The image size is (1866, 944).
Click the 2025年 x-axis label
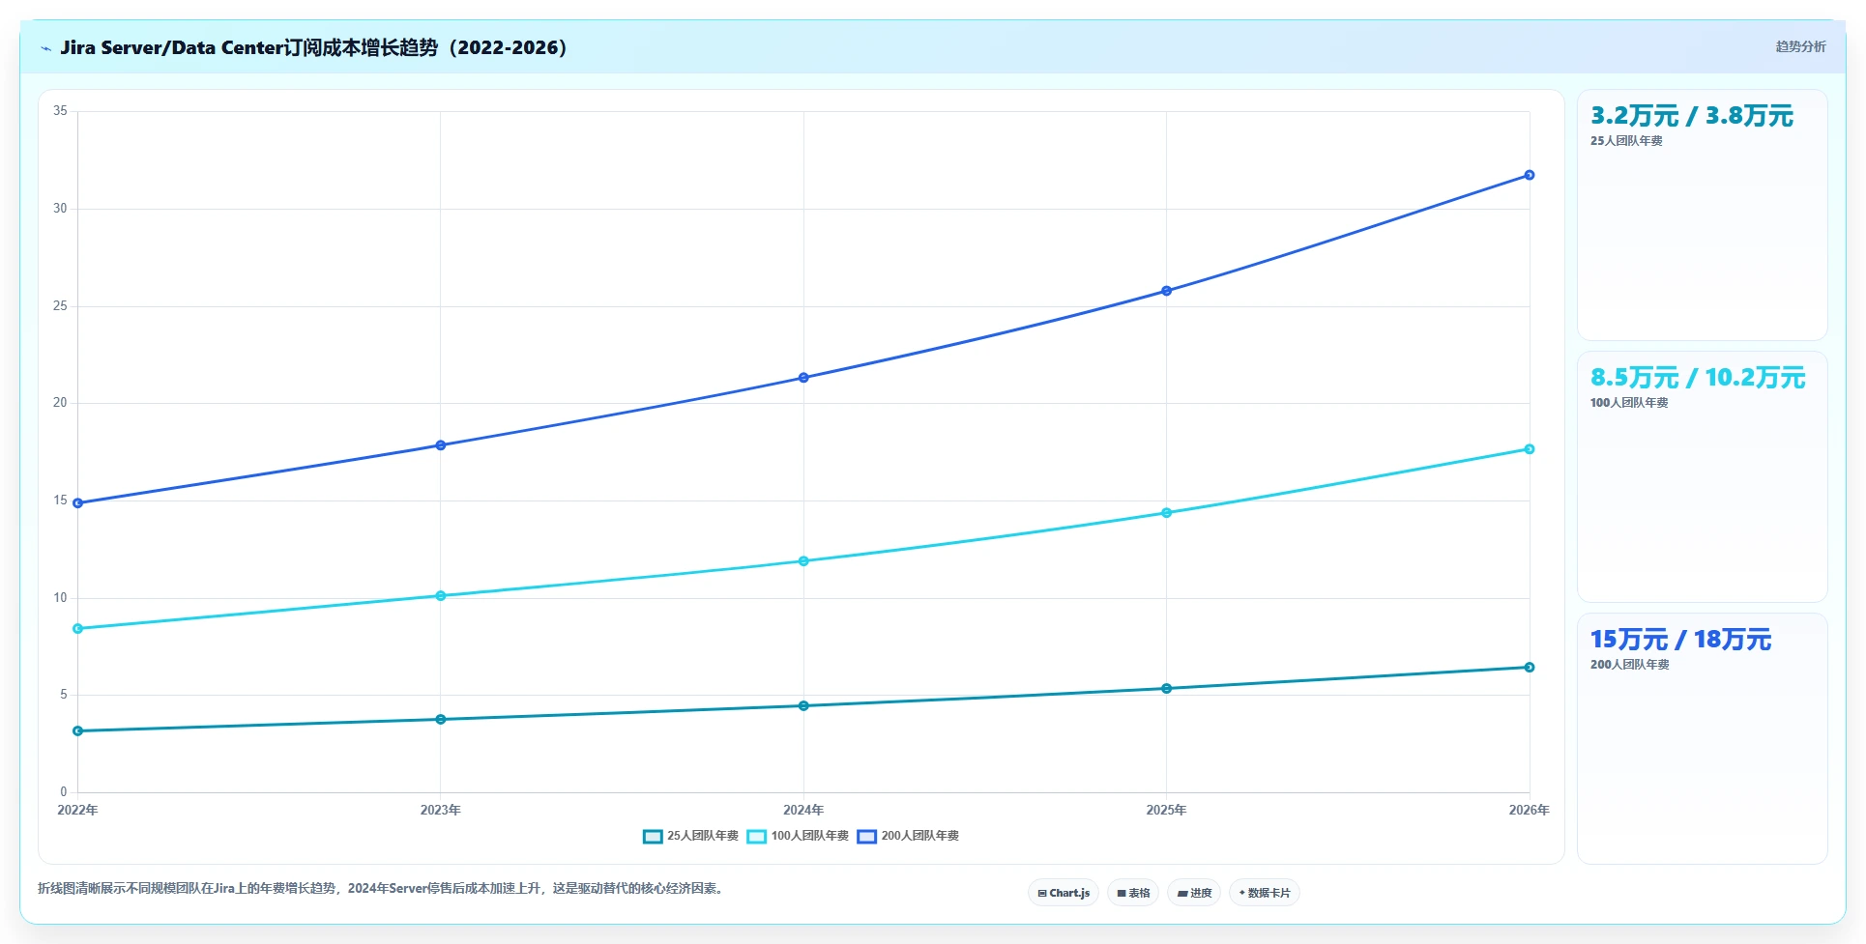pyautogui.click(x=1166, y=811)
